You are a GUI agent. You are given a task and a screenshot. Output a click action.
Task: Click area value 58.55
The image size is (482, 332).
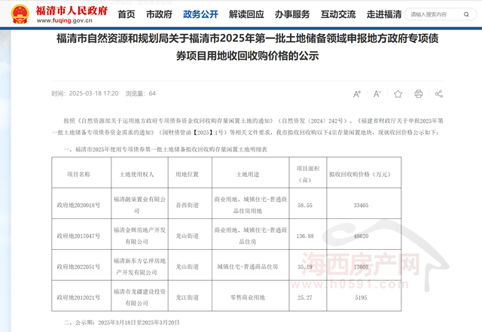(305, 205)
